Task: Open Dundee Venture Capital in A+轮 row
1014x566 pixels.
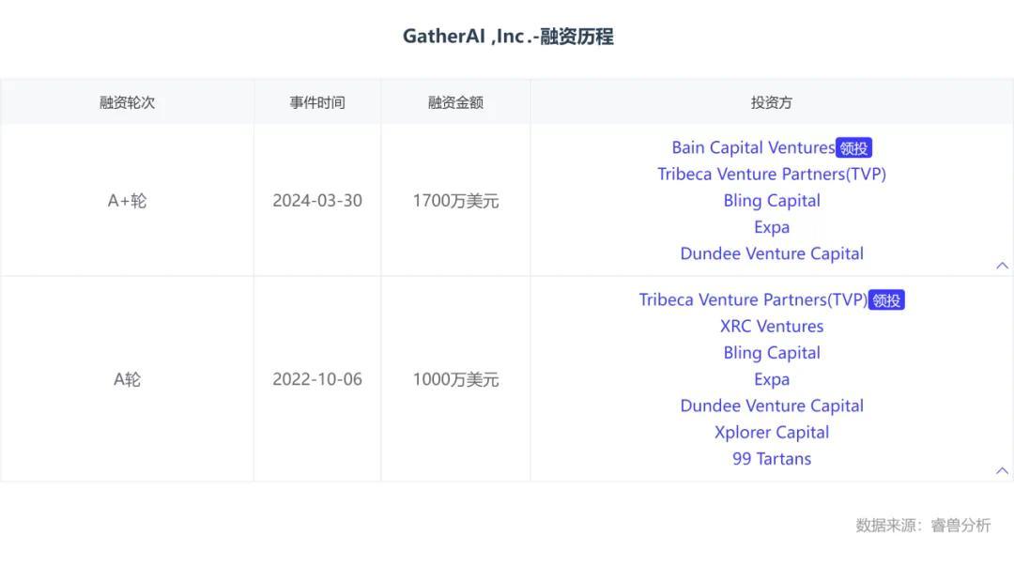Action: pyautogui.click(x=772, y=253)
